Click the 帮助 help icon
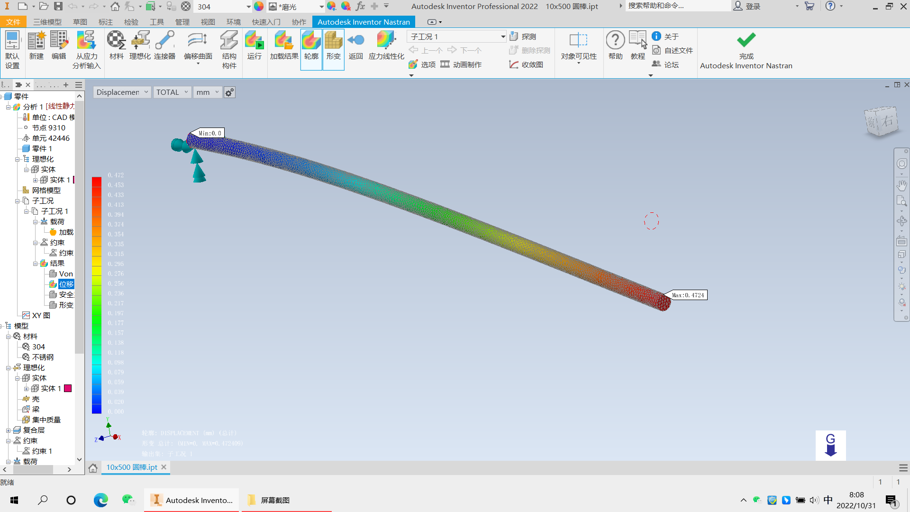 pyautogui.click(x=616, y=46)
